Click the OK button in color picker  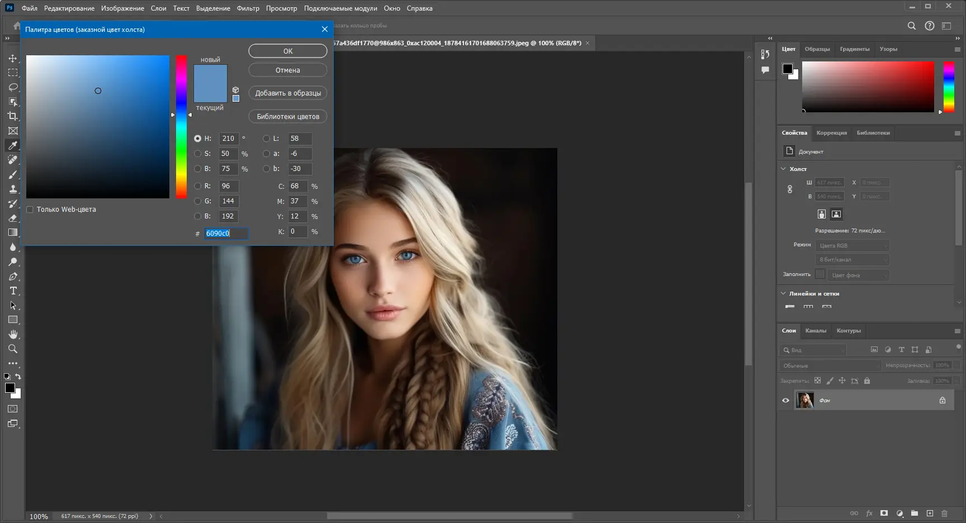(287, 51)
